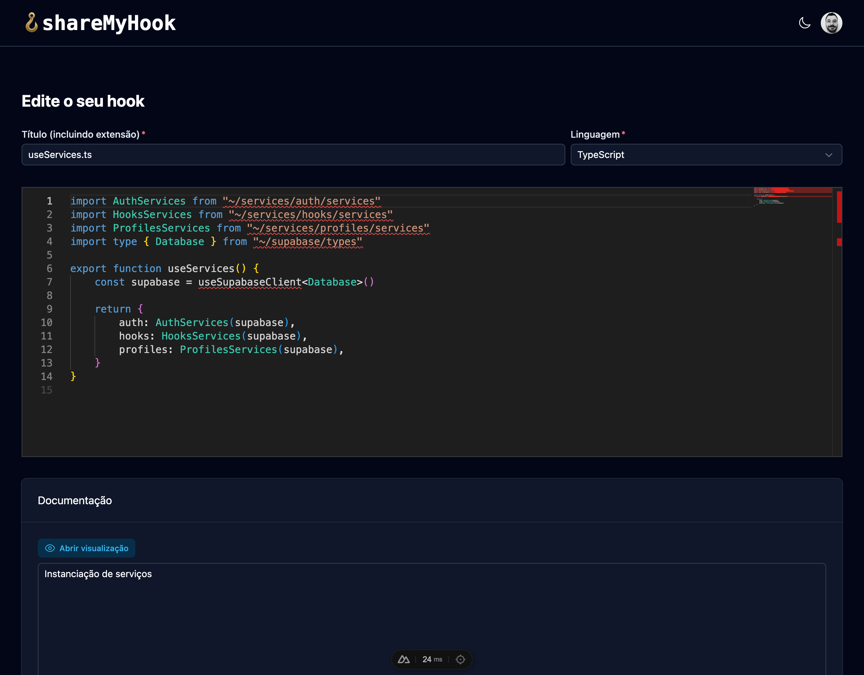Click line number 1 in the editor
This screenshot has height=675, width=864.
[x=50, y=201]
